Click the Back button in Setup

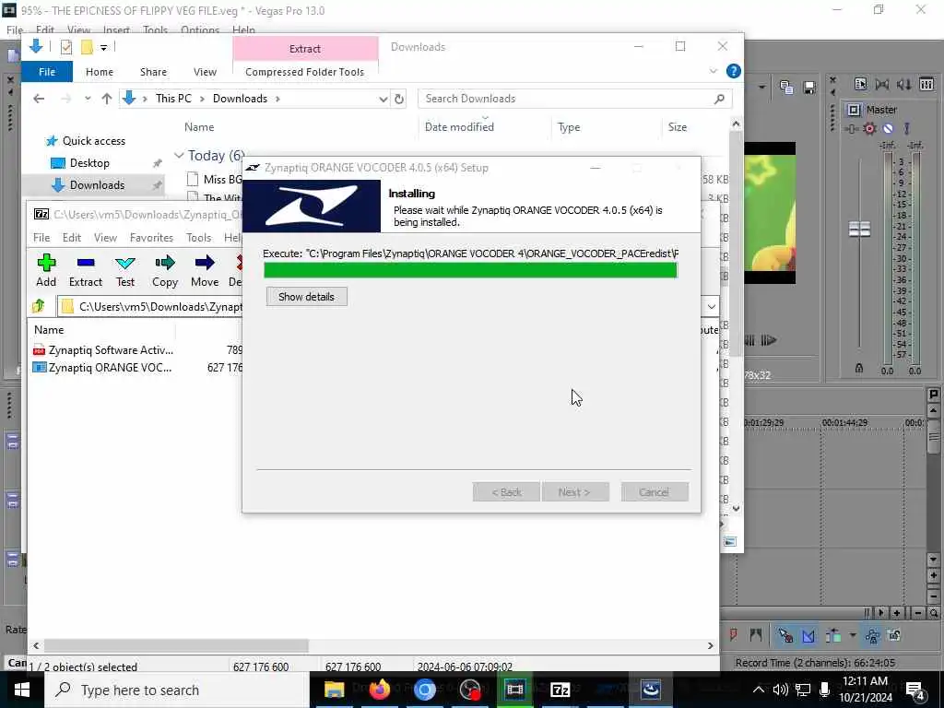(506, 492)
